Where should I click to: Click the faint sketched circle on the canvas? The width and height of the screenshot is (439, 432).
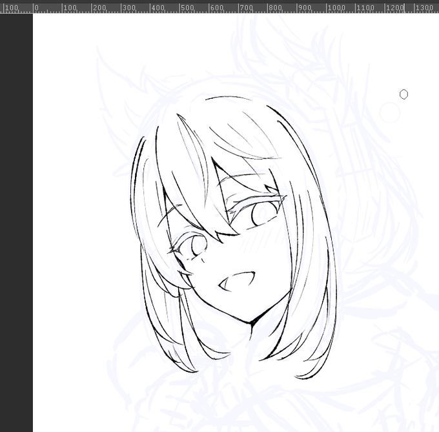390,112
